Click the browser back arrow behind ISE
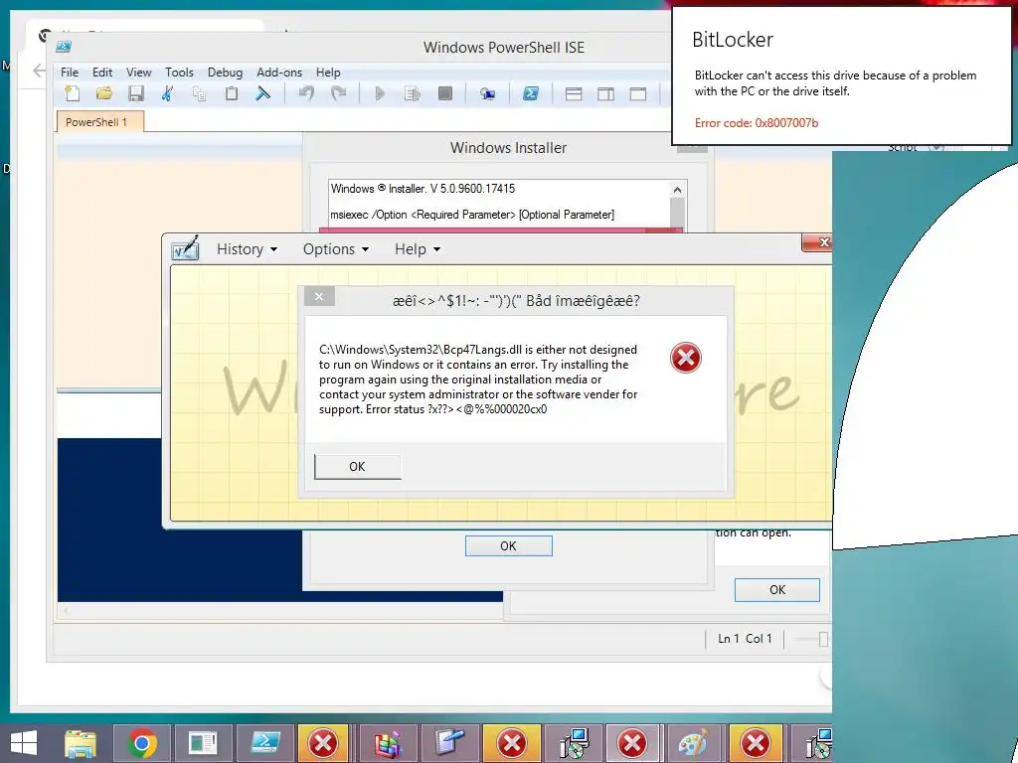 click(39, 71)
